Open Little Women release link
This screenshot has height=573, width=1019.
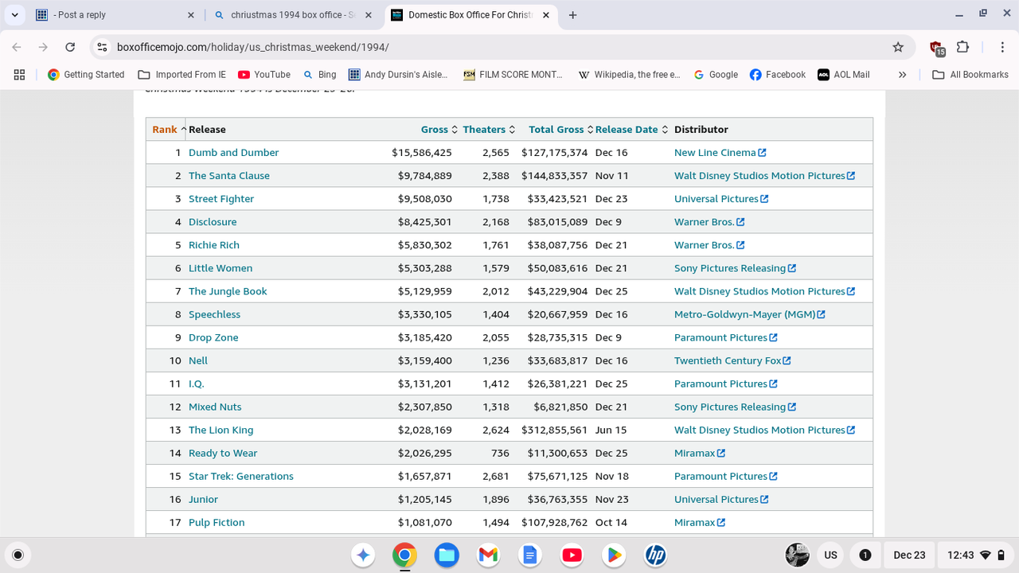(x=221, y=267)
